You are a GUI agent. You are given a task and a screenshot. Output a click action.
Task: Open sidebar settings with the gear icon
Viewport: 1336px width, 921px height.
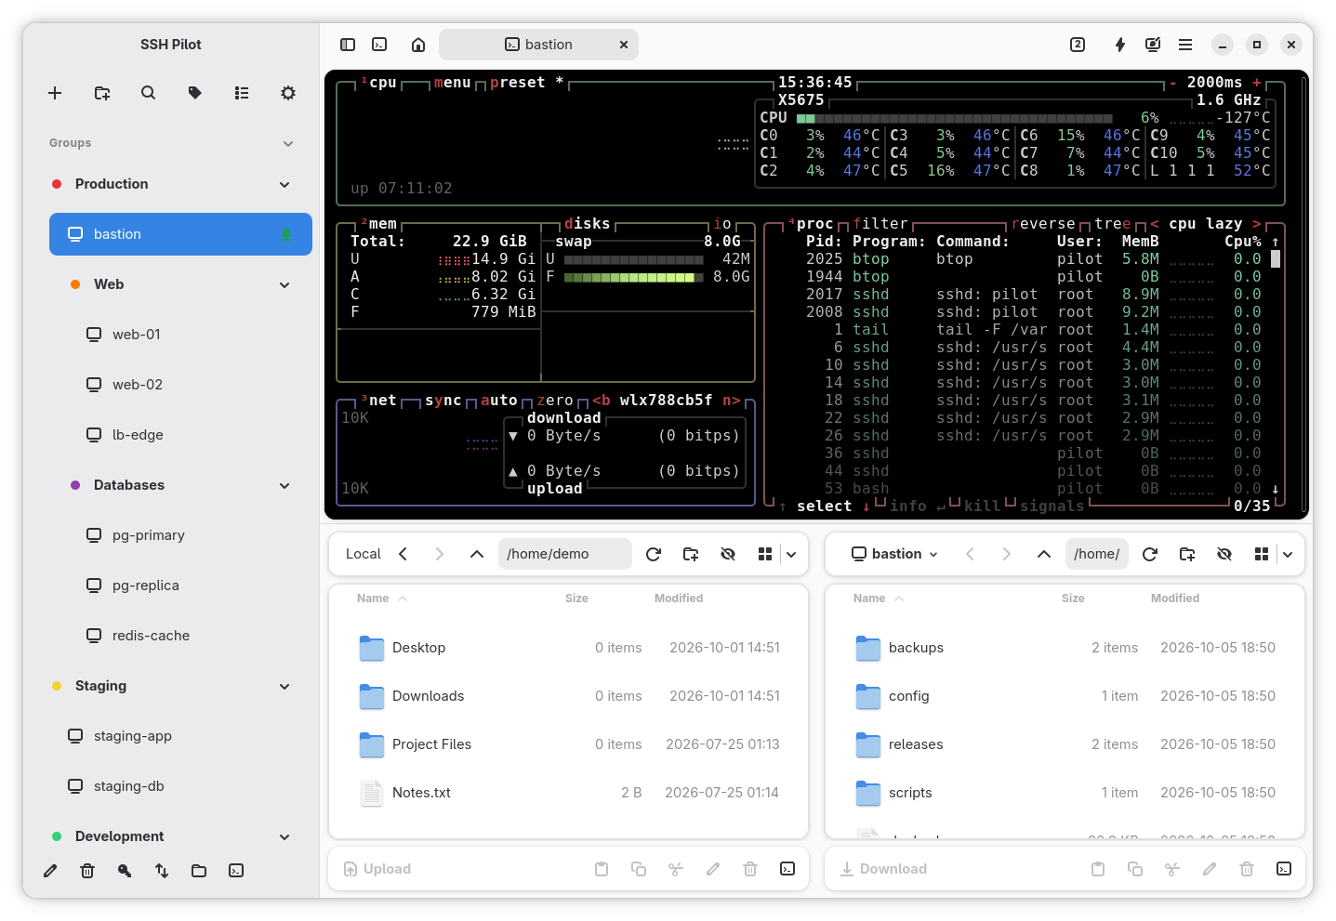pyautogui.click(x=288, y=93)
